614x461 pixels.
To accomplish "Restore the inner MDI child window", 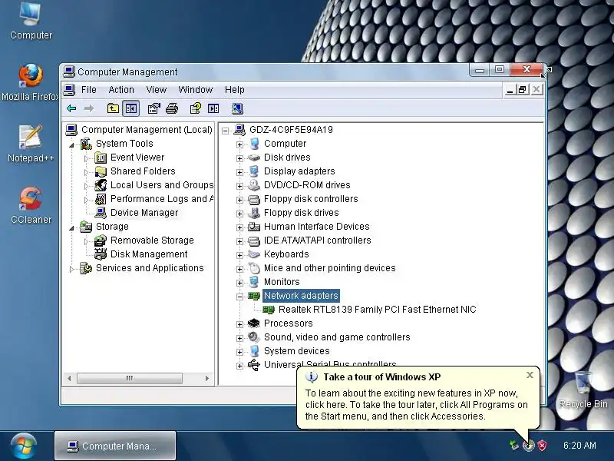I will 523,90.
